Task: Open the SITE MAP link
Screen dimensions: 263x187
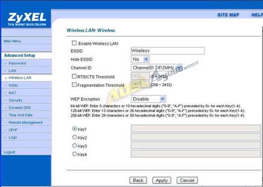Action: (228, 15)
